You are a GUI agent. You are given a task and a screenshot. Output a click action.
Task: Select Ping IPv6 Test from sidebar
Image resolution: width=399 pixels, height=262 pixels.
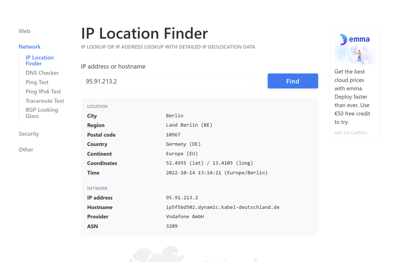(x=43, y=91)
